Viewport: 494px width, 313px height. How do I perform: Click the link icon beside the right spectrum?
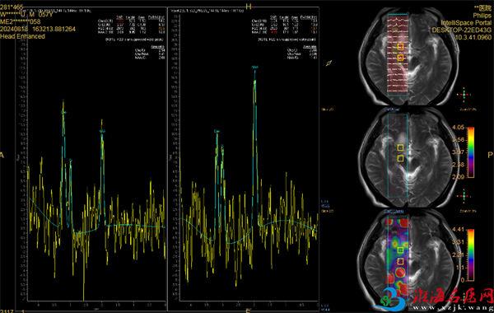329,63
